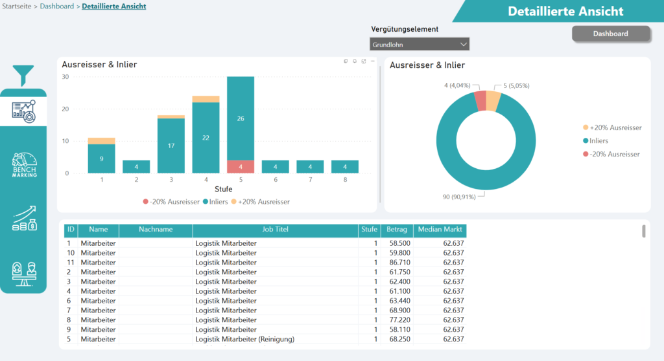The width and height of the screenshot is (664, 361).
Task: Select the analytics dashboard sidebar icon
Action: (x=23, y=111)
